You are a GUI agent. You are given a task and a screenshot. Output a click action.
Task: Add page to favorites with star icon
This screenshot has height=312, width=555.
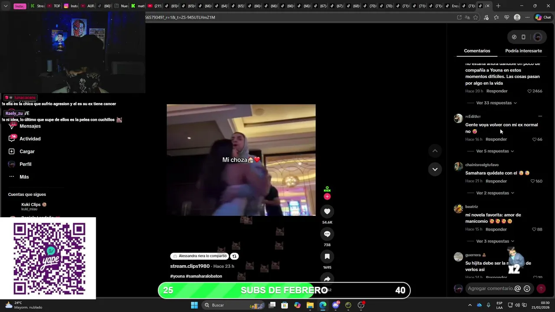click(476, 17)
